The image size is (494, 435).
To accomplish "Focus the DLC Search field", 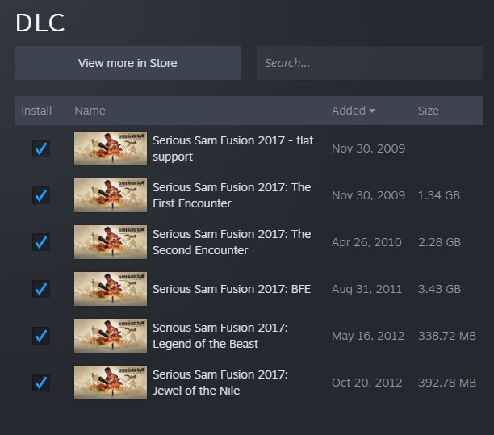I will [369, 63].
